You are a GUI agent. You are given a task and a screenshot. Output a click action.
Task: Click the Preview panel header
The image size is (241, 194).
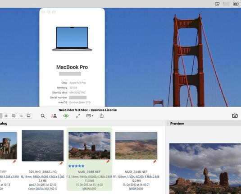(x=204, y=124)
